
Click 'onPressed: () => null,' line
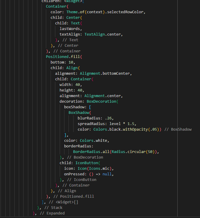pyautogui.click(x=89, y=174)
